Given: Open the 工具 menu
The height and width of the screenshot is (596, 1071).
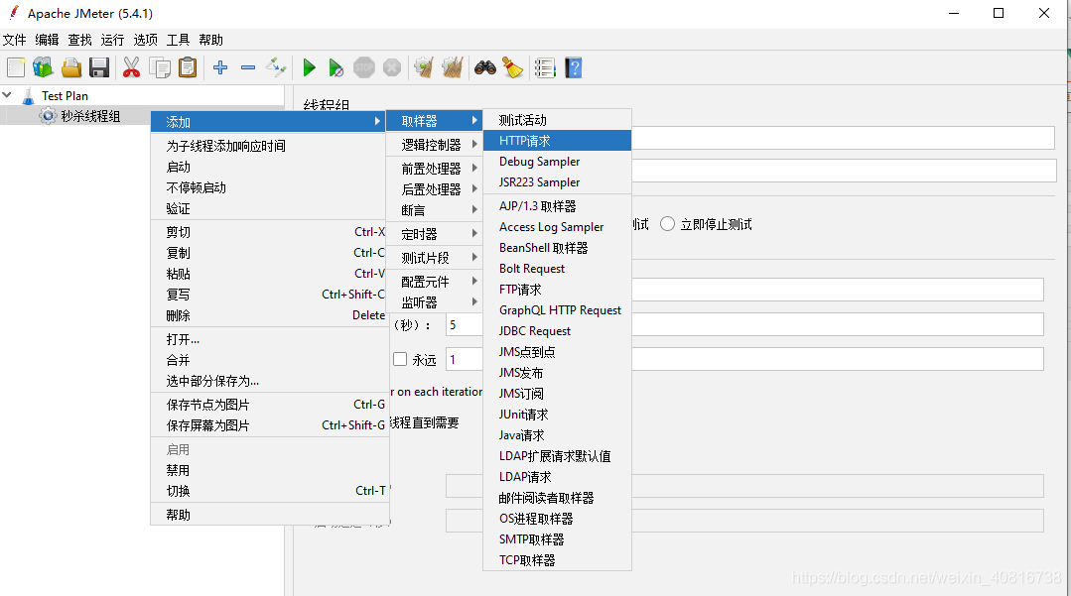Looking at the screenshot, I should pyautogui.click(x=179, y=40).
